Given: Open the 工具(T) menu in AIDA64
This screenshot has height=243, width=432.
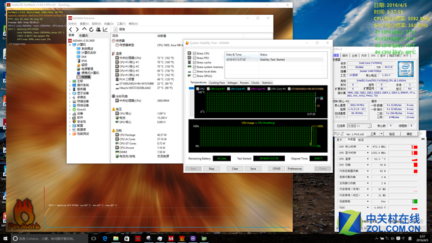Looking at the screenshot, I should click(x=121, y=24).
